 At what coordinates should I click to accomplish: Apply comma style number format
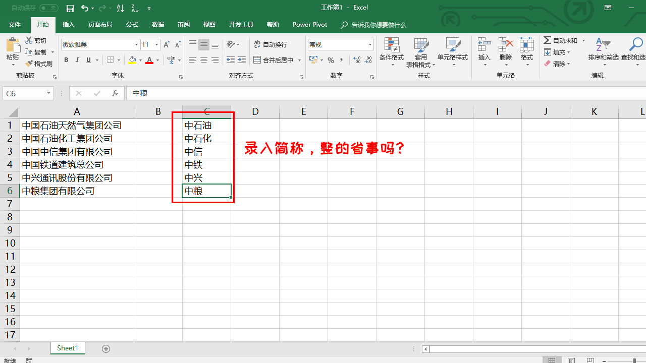click(x=342, y=60)
